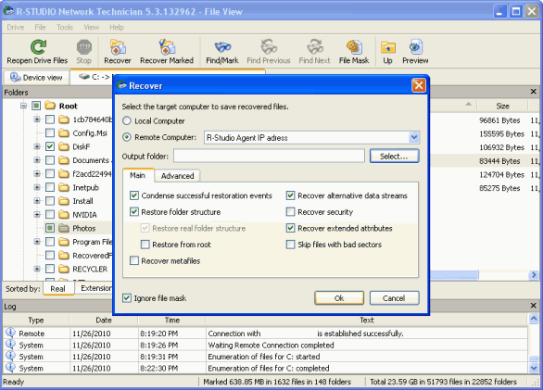Click the Reopen Drive Files toolbar icon
The image size is (543, 390).
click(x=38, y=46)
